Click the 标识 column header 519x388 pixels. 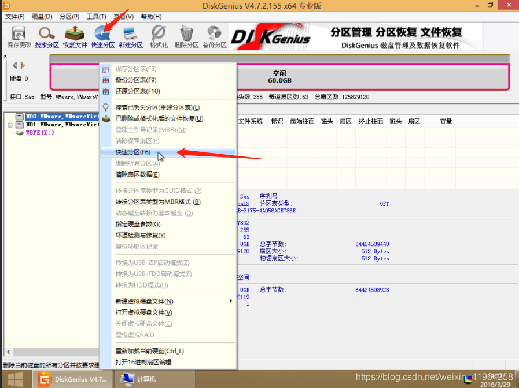point(277,121)
